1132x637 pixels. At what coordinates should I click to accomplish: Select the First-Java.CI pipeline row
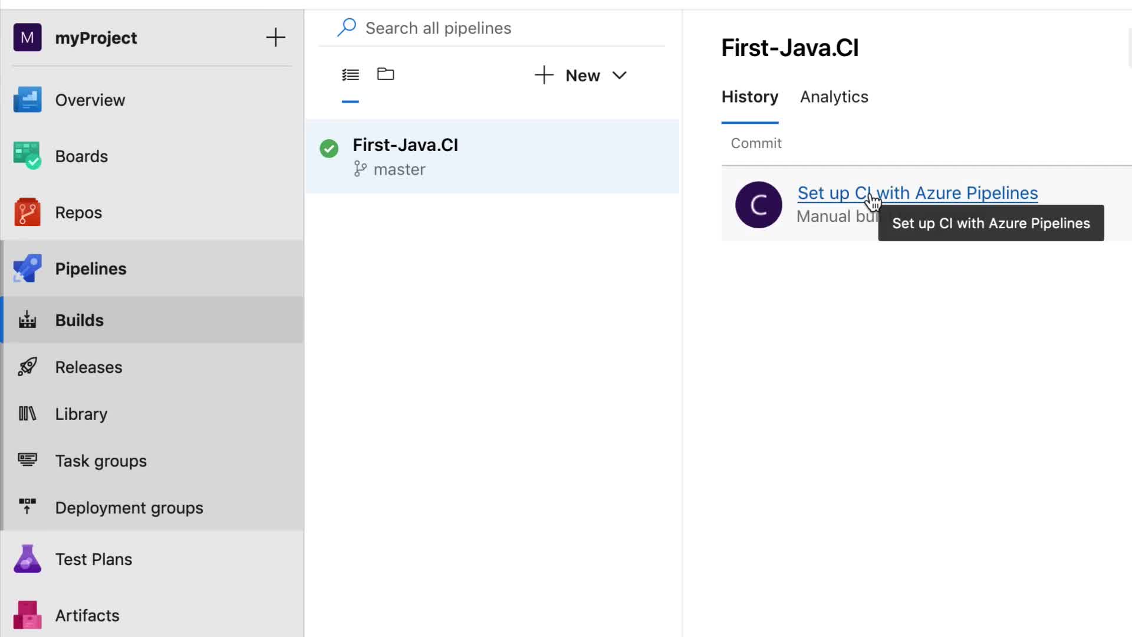(x=492, y=156)
